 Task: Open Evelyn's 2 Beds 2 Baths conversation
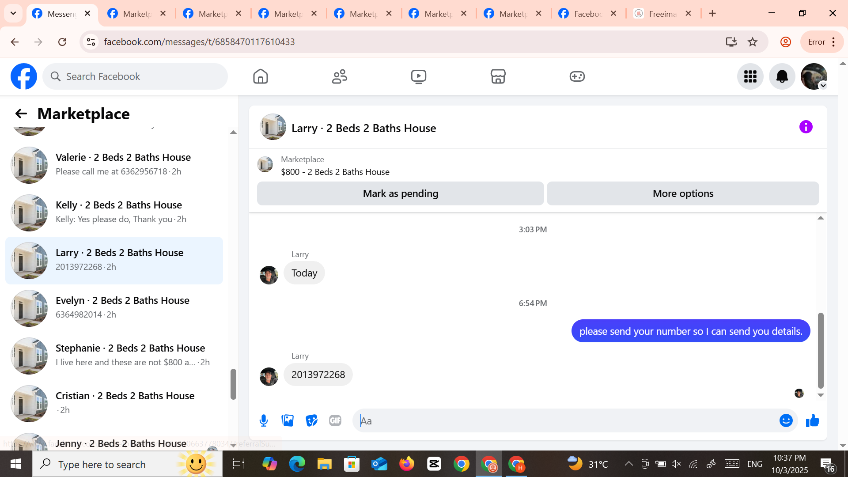(x=114, y=308)
